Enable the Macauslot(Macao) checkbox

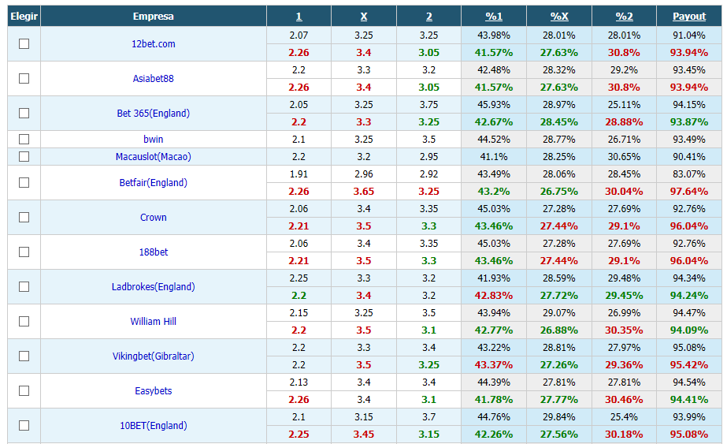pyautogui.click(x=24, y=156)
